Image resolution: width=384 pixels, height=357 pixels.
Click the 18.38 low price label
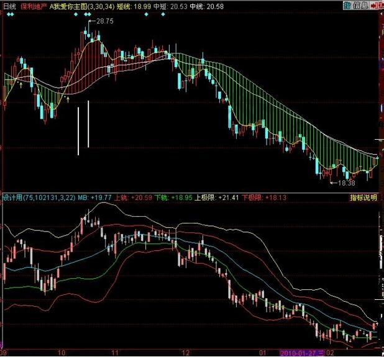346,183
